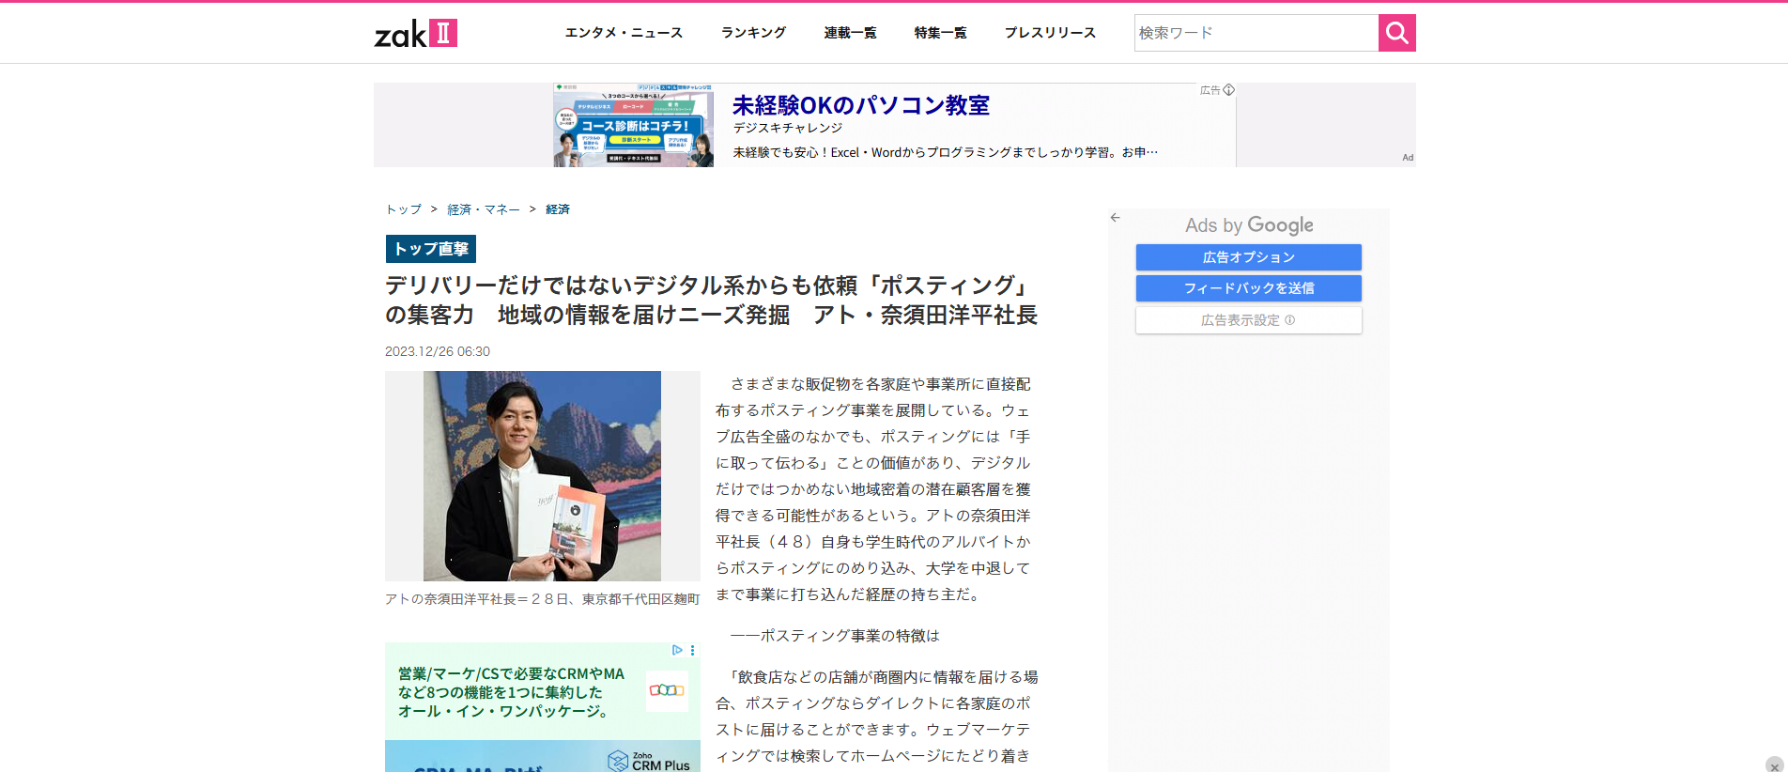Open 特集一覧 menu item
The height and width of the screenshot is (772, 1788).
[940, 33]
